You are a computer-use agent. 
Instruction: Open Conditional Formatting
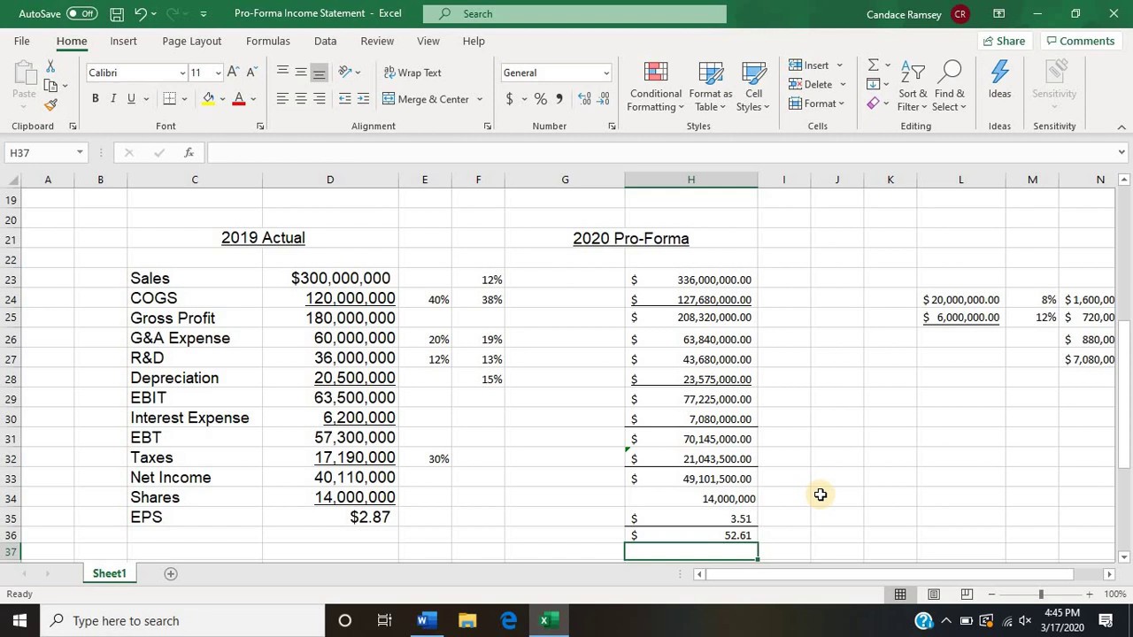656,88
